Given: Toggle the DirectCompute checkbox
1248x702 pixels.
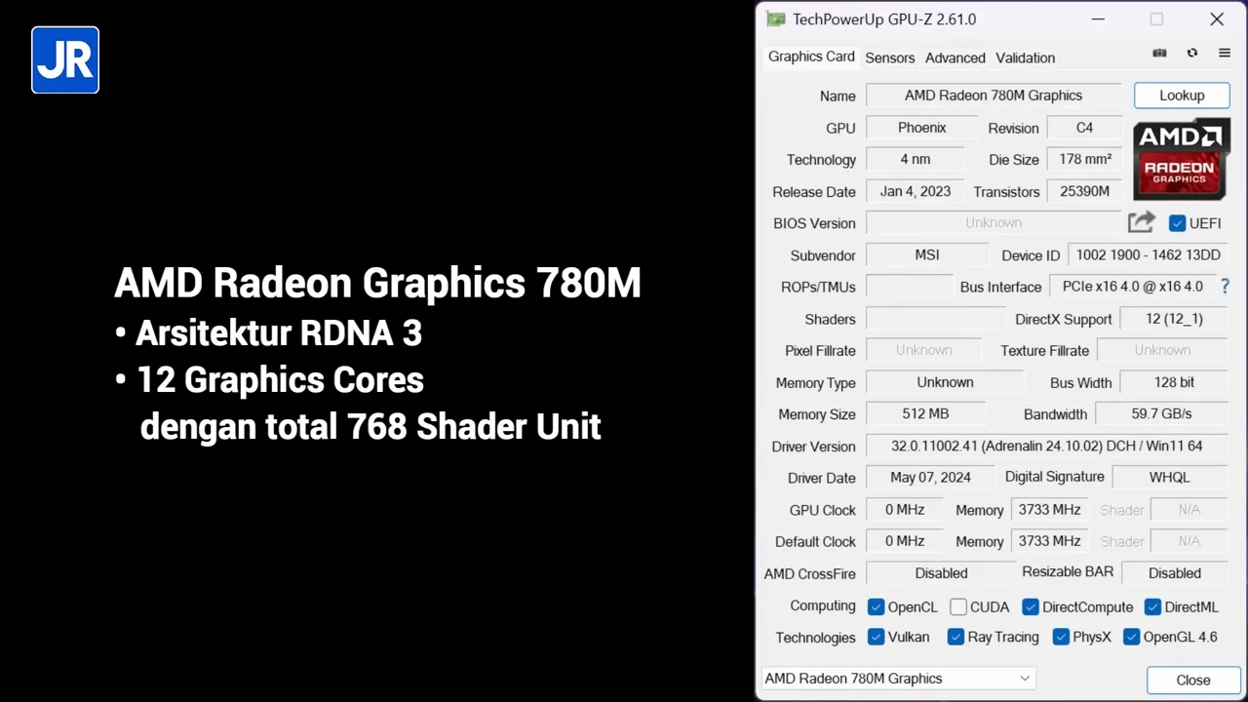Looking at the screenshot, I should [1031, 607].
